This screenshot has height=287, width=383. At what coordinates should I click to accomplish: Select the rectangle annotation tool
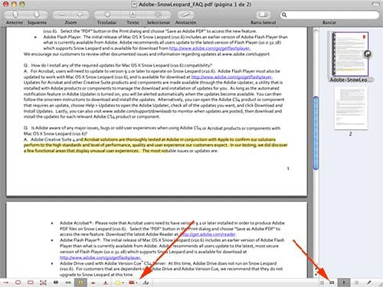pyautogui.click(x=31, y=282)
